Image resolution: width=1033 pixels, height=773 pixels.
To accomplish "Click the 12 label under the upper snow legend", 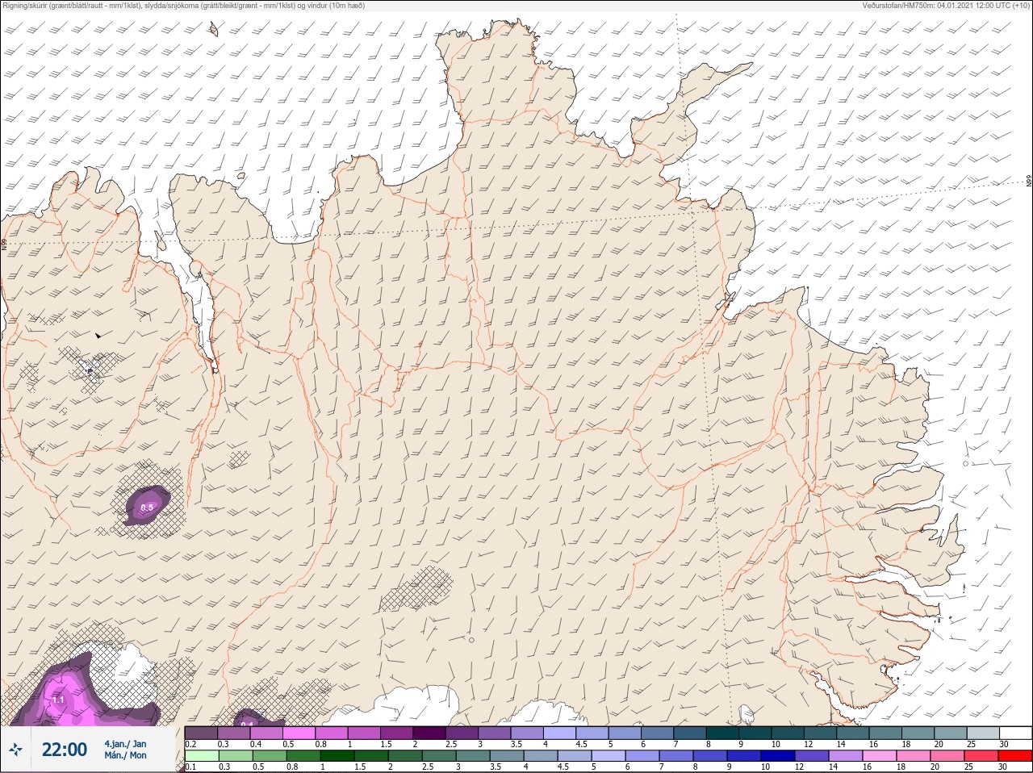I will point(809,744).
